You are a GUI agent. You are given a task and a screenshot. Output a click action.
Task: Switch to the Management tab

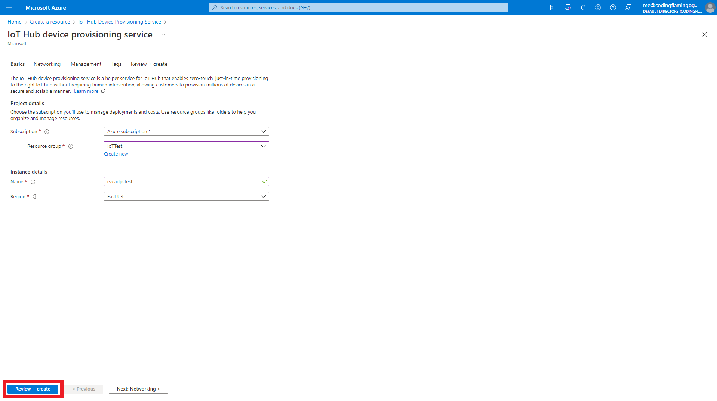click(x=86, y=64)
